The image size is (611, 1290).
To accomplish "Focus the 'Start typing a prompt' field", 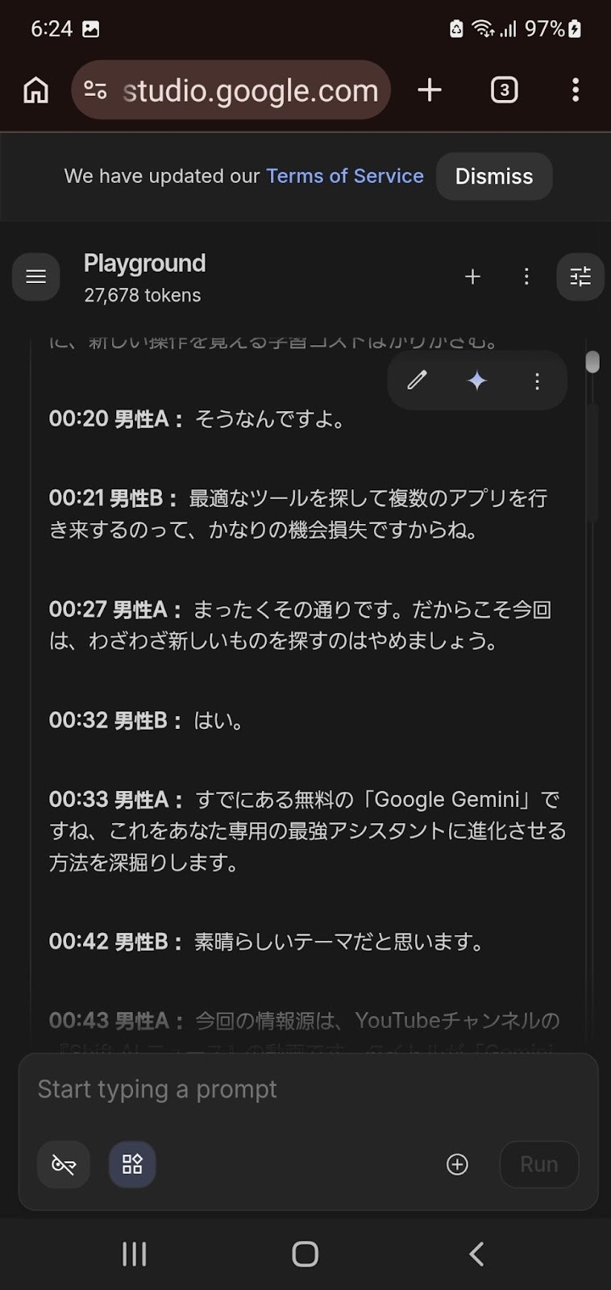I will coord(306,1089).
